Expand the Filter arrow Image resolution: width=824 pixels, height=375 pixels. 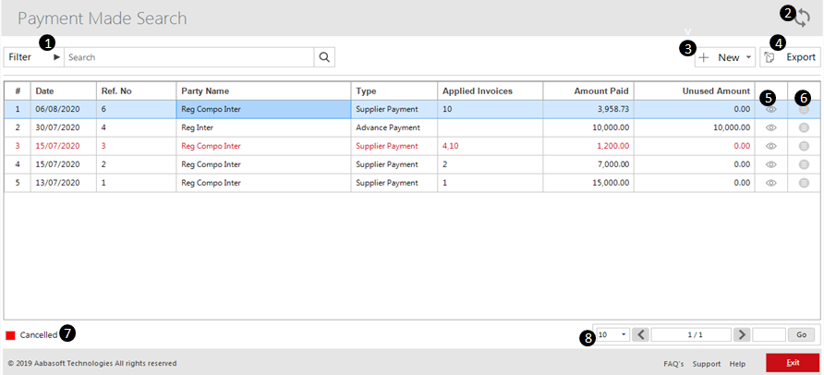[56, 57]
